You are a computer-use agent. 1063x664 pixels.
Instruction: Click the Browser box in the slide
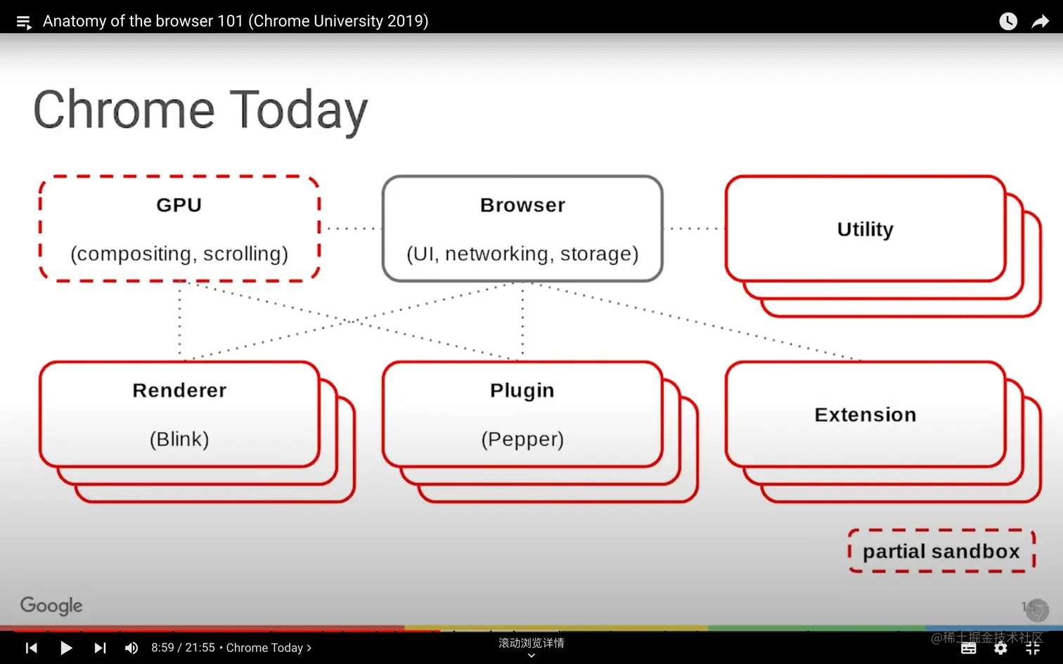(522, 228)
